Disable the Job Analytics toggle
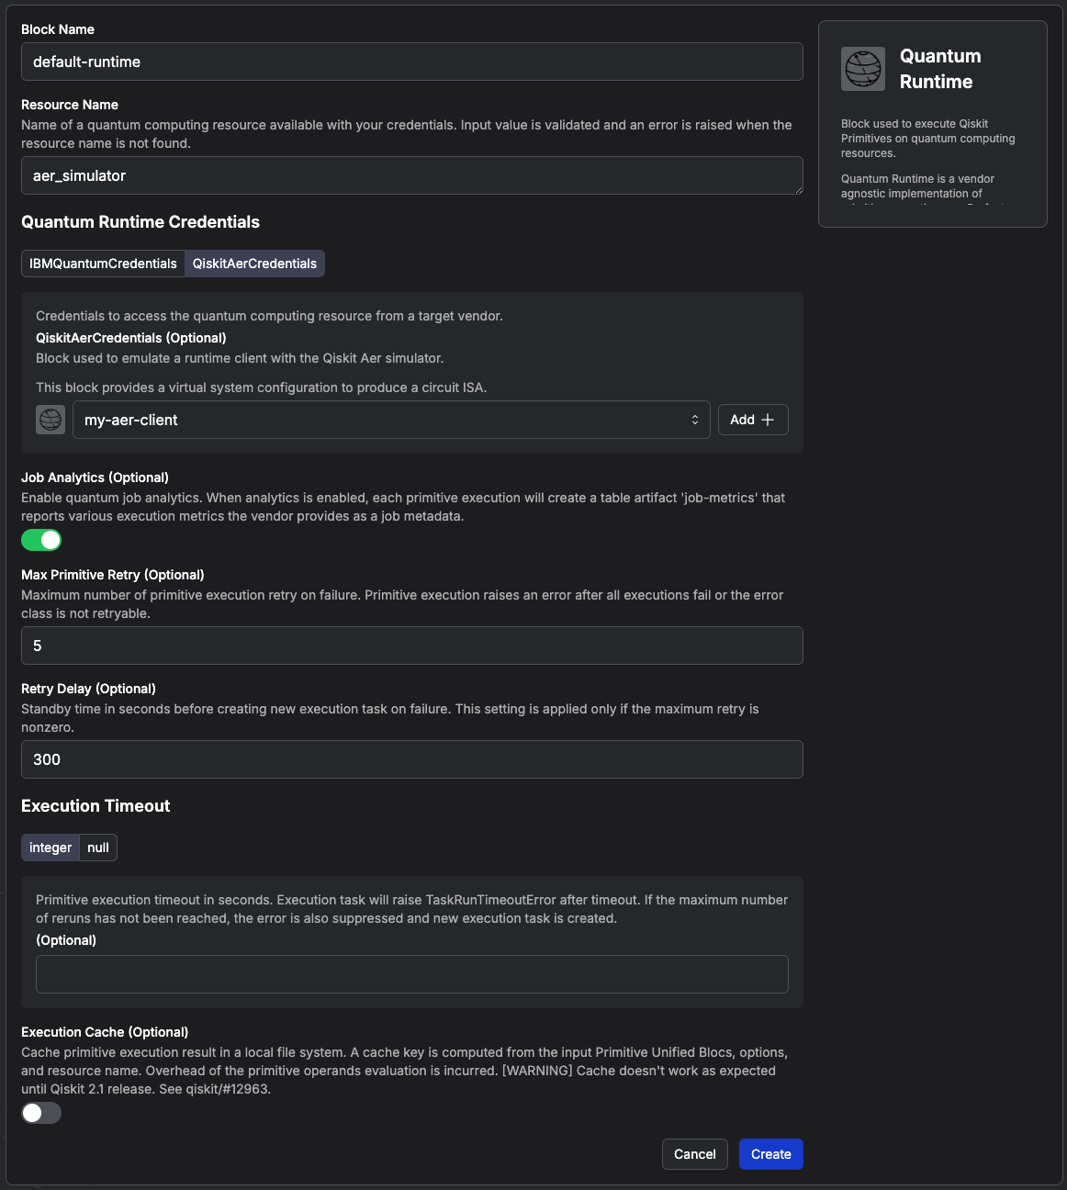The height and width of the screenshot is (1190, 1067). 41,540
